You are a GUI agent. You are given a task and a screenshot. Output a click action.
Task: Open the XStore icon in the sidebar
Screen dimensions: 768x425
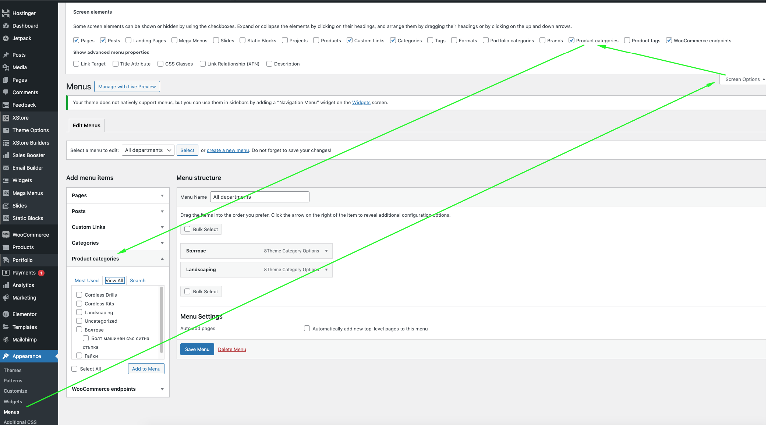point(6,118)
